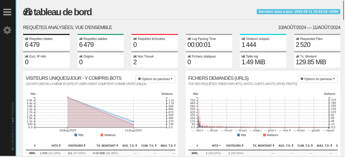The image size is (345, 157).
Task: Click bar chart icon beside Tx. Montant
Action: tap(297, 56)
